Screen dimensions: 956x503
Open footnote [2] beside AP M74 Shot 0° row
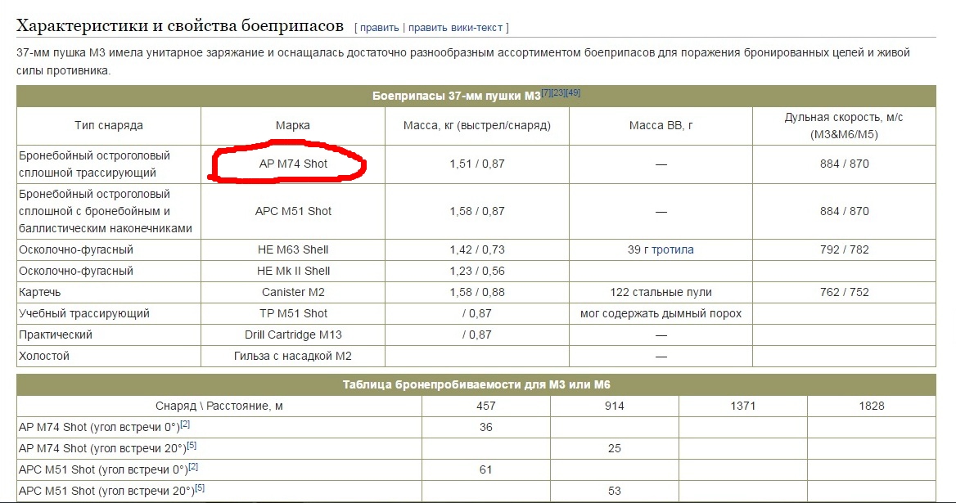185,424
